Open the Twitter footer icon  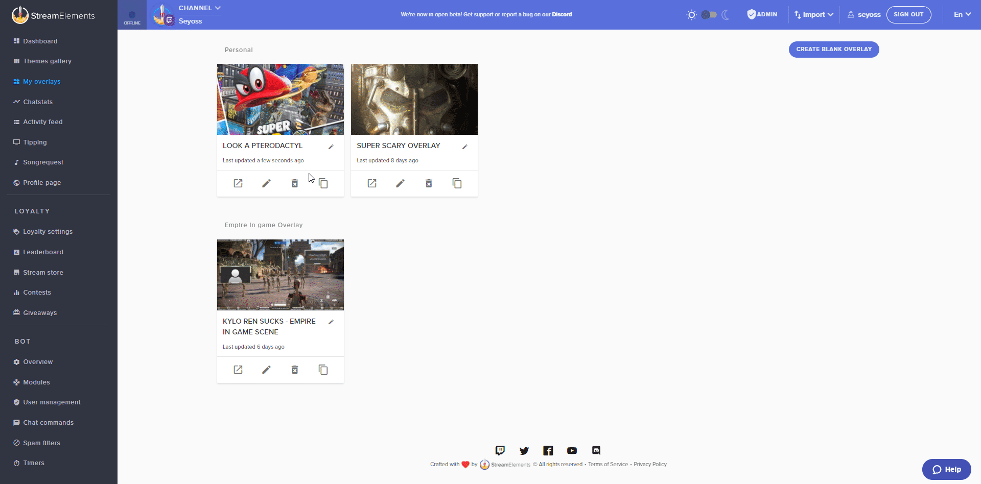524,450
